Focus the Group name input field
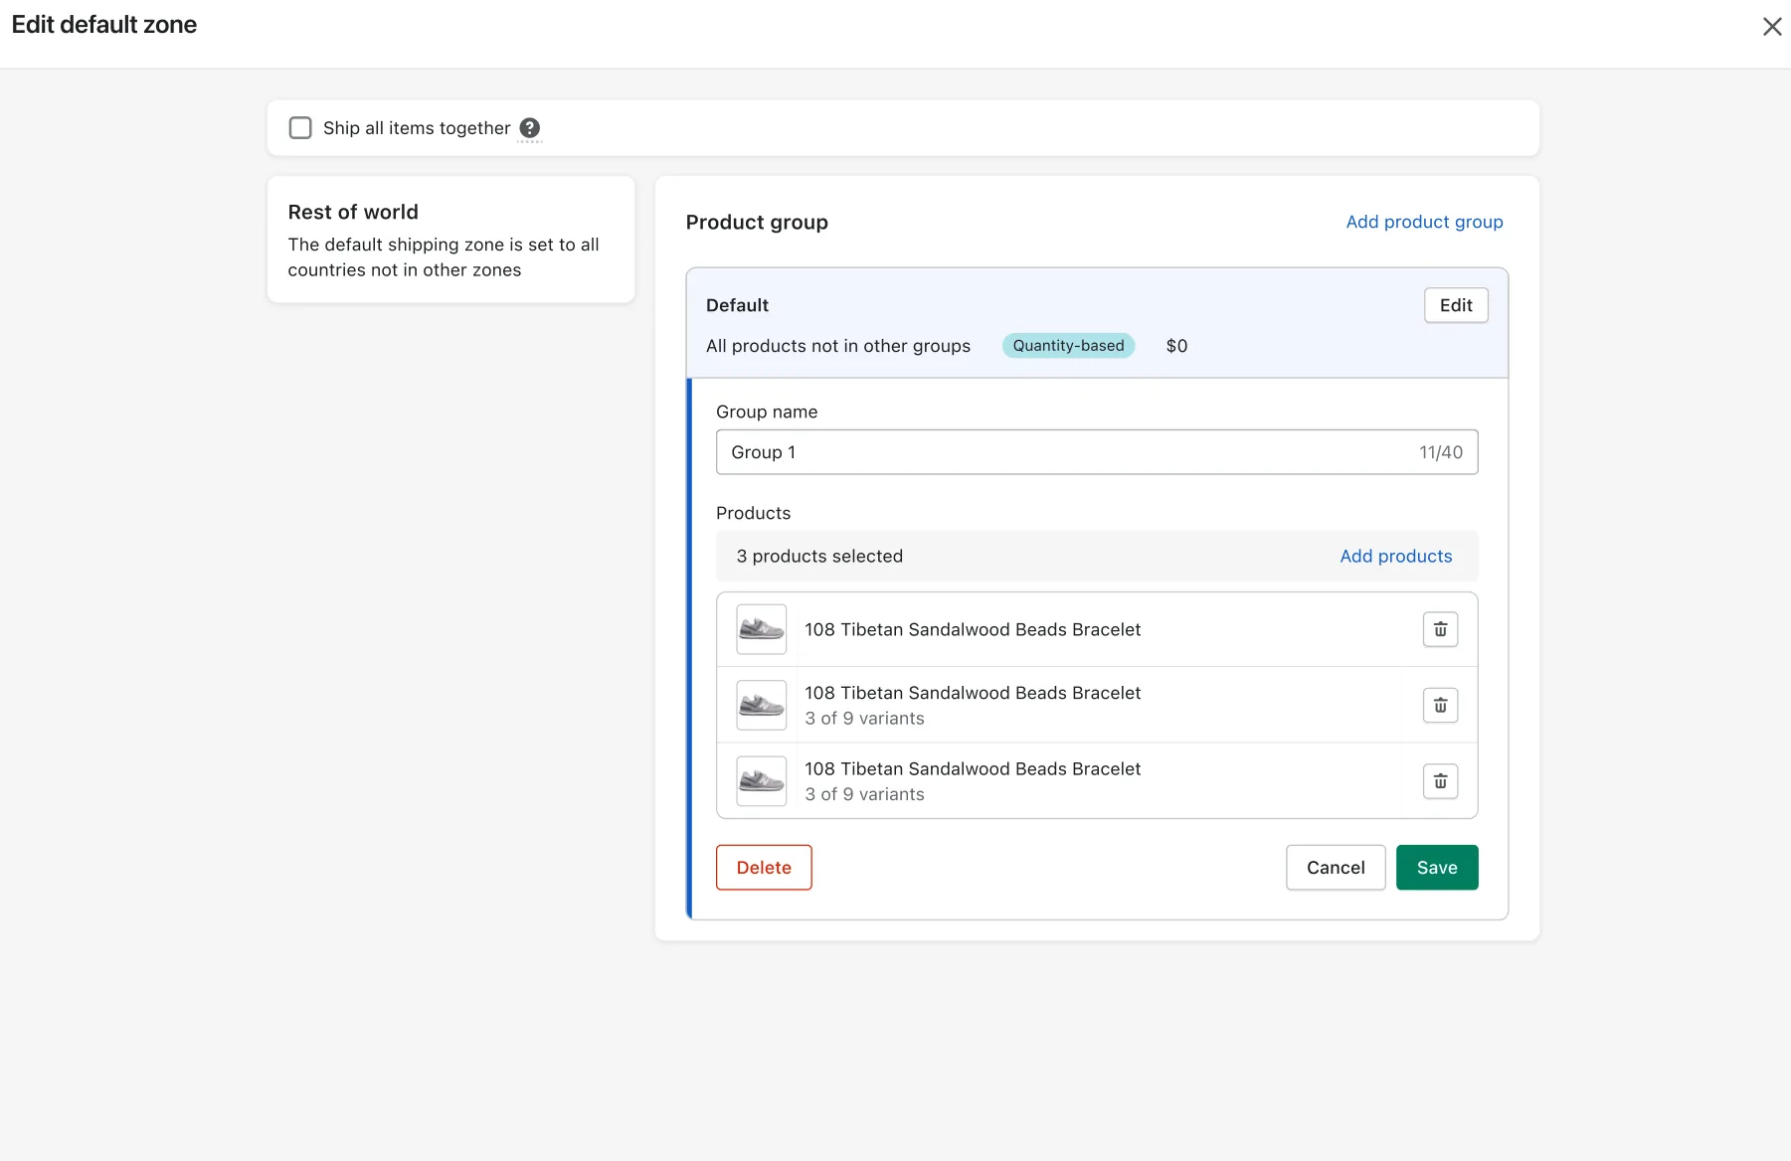This screenshot has width=1791, height=1161. [1097, 452]
